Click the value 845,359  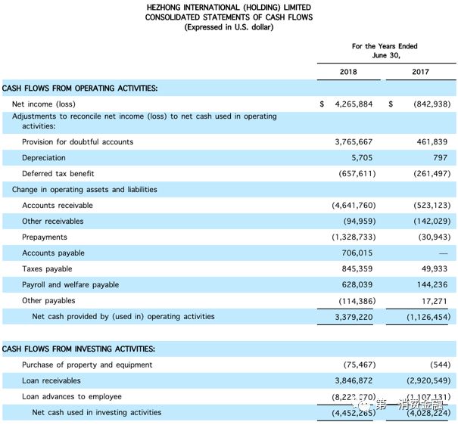tap(357, 269)
